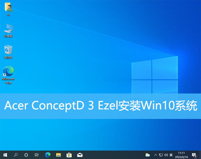Screen dimensions: 201x159
Task: Click the taskbar search magnifier icon
Action: point(16,155)
